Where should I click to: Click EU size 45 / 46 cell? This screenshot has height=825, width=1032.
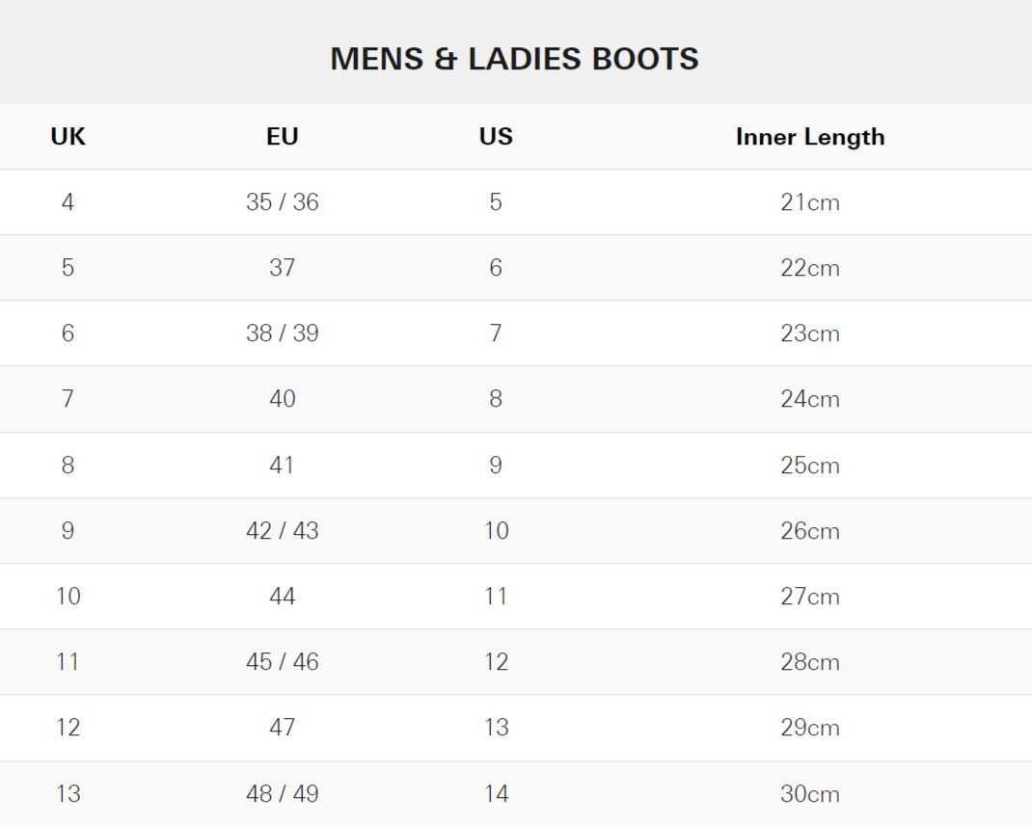pyautogui.click(x=282, y=662)
